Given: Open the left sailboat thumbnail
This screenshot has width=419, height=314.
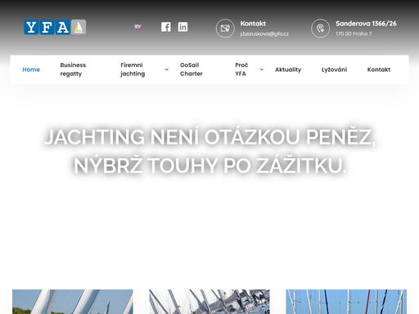Looking at the screenshot, I should [73, 302].
